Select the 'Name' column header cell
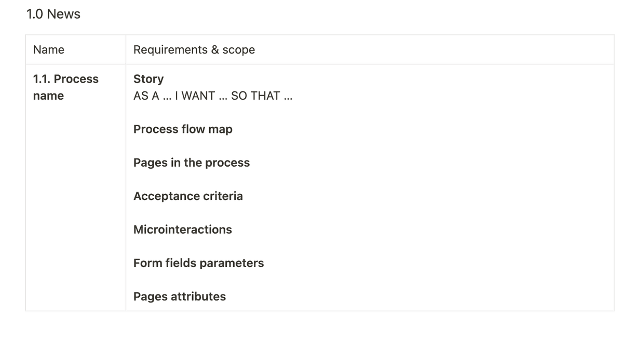The image size is (623, 345). [x=76, y=50]
